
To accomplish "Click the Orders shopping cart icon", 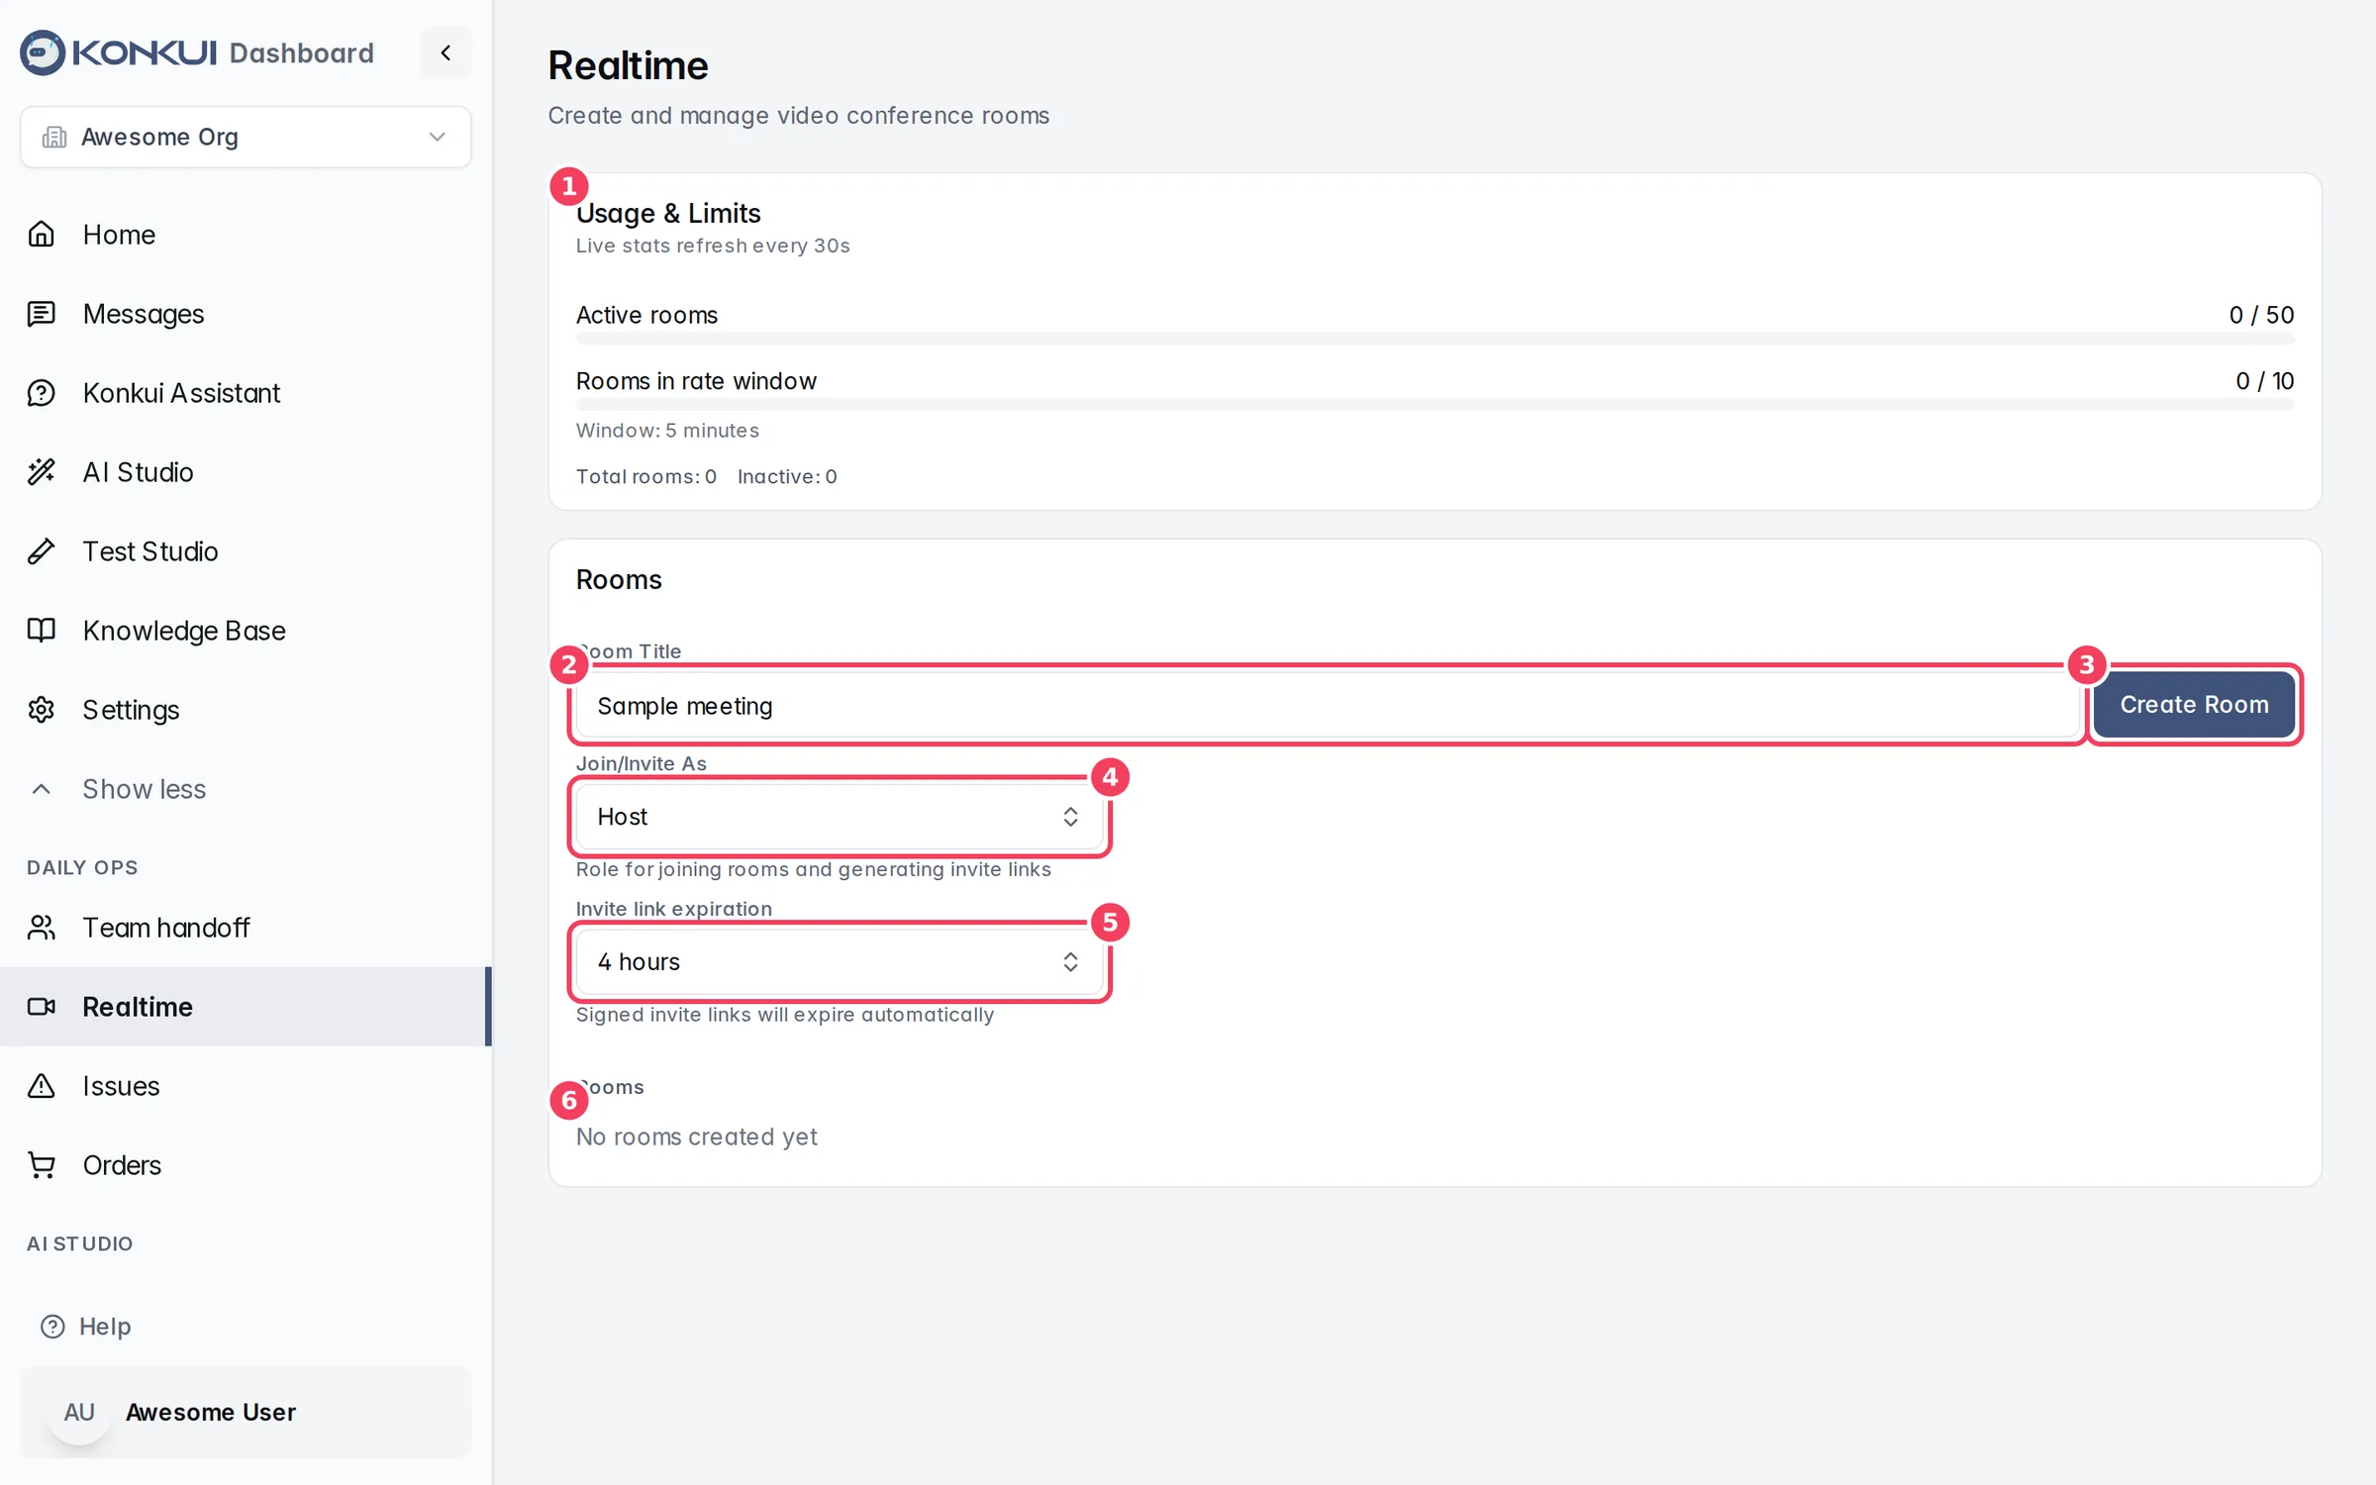I will coord(42,1165).
